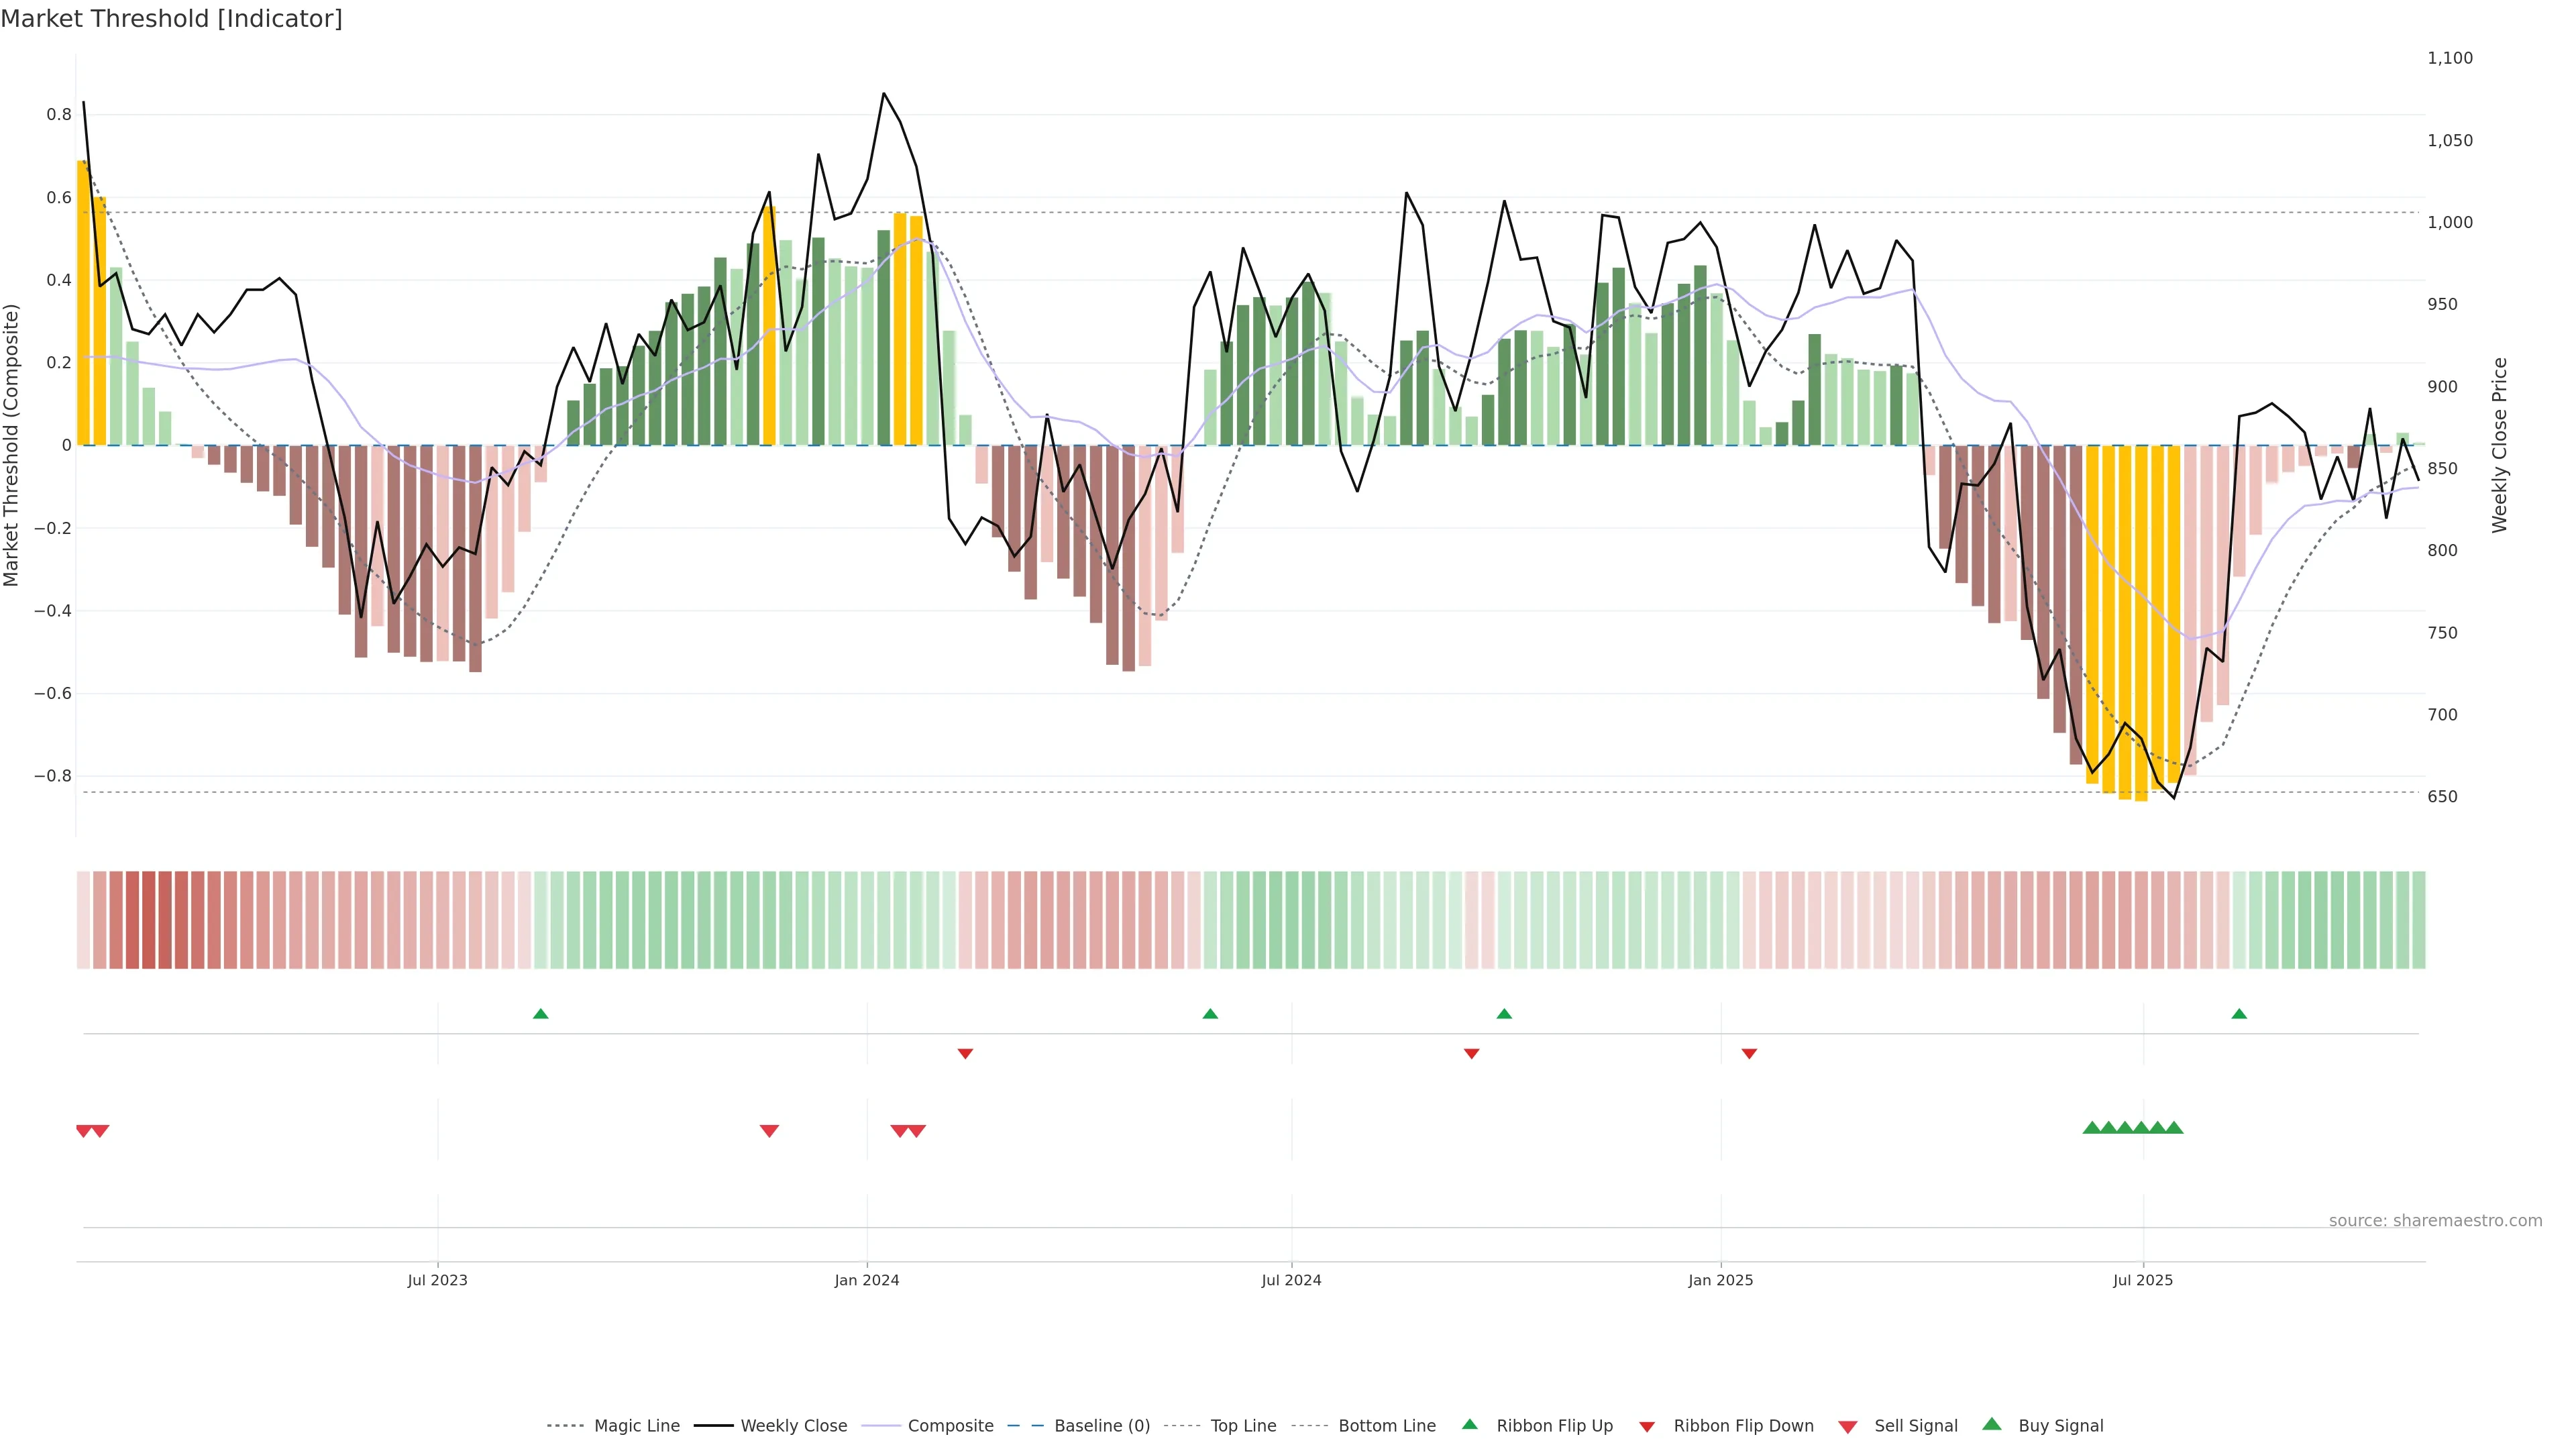Click the Buy Signal legend marker icon

pos(1991,1424)
